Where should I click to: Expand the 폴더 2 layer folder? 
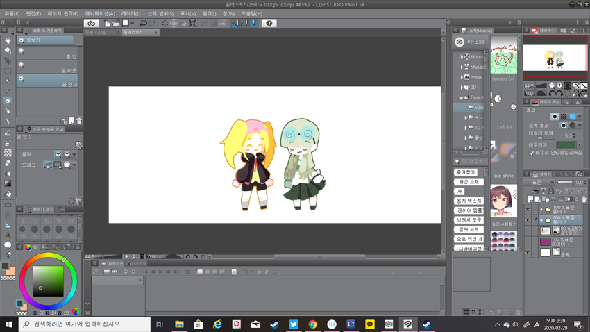pyautogui.click(x=541, y=219)
